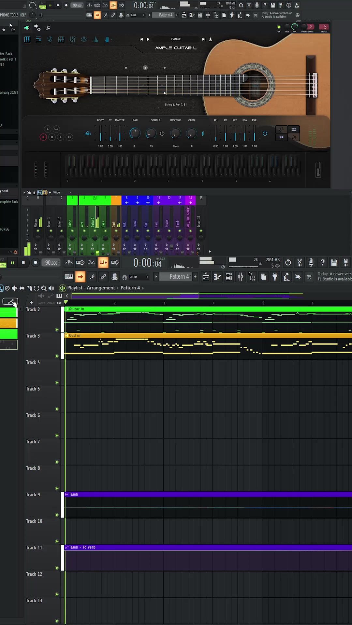Click large undo history circular arrow icon
Image resolution: width=352 pixels, height=625 pixels.
click(x=288, y=262)
